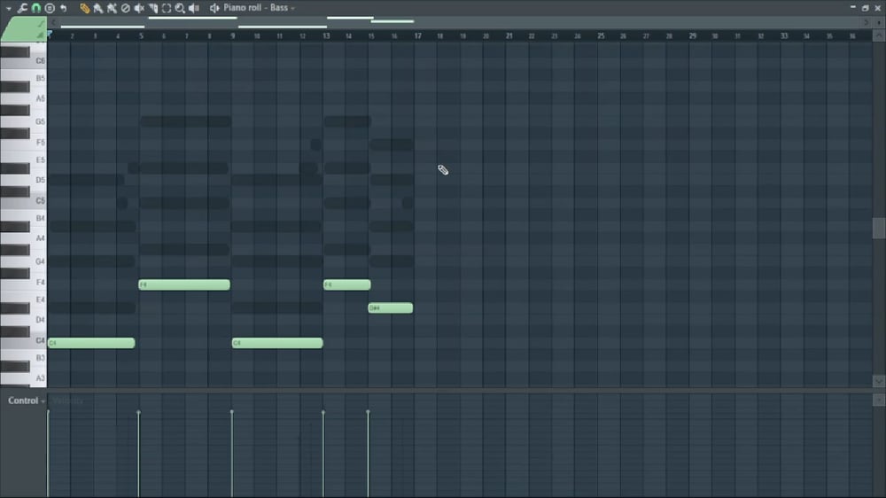This screenshot has width=886, height=498.
Task: Click bar 17 on the timeline ruler
Action: [417, 35]
